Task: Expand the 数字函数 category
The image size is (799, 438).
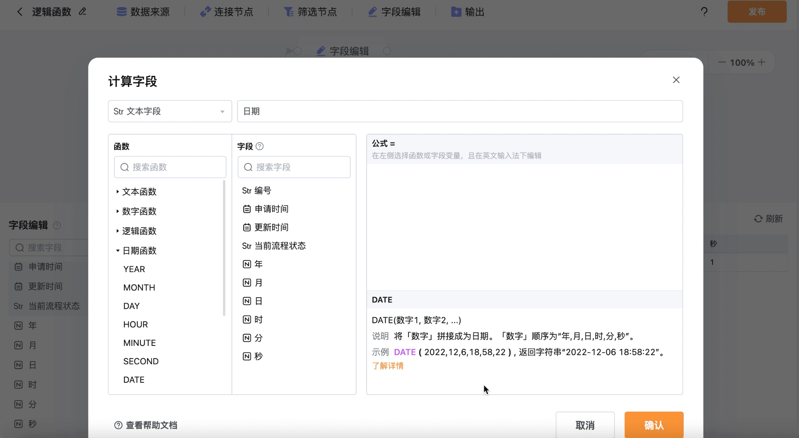Action: point(136,211)
